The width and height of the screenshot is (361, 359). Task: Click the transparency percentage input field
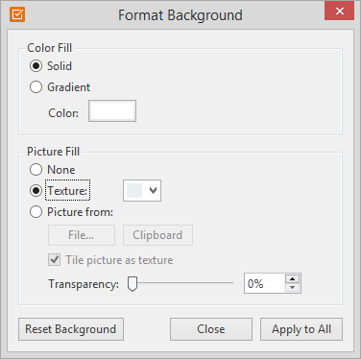pos(264,283)
